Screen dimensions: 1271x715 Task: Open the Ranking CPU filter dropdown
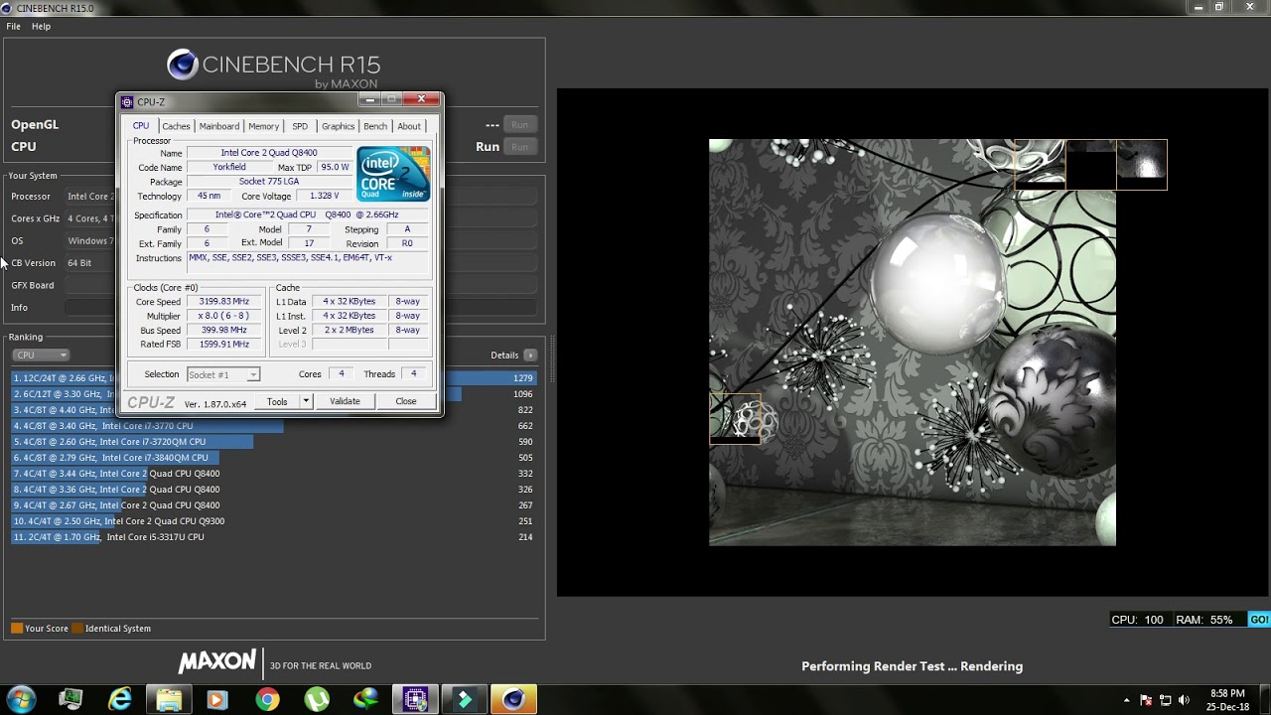coord(41,356)
